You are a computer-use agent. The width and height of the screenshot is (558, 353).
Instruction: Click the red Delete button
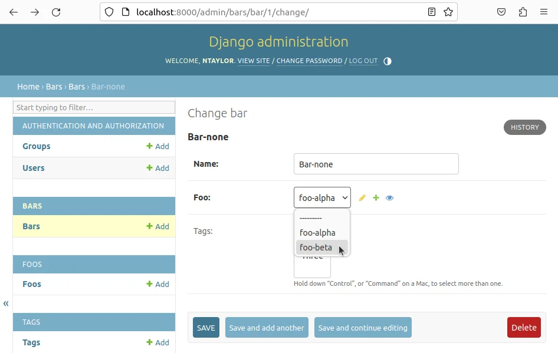coord(523,328)
